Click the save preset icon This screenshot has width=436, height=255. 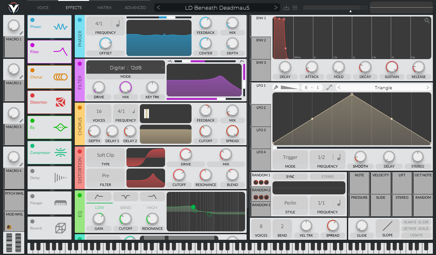[x=287, y=7]
